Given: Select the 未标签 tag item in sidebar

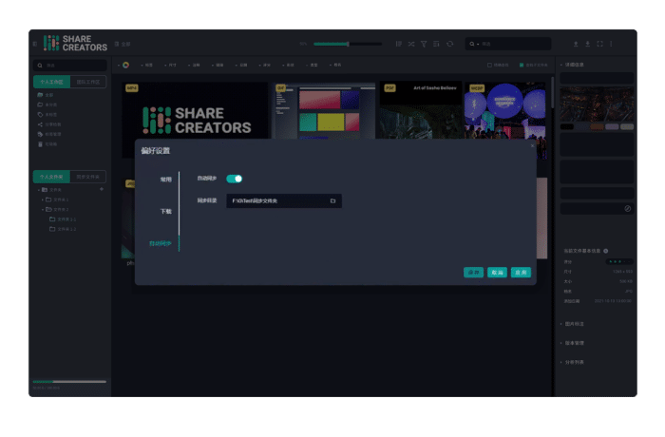Looking at the screenshot, I should (47, 115).
